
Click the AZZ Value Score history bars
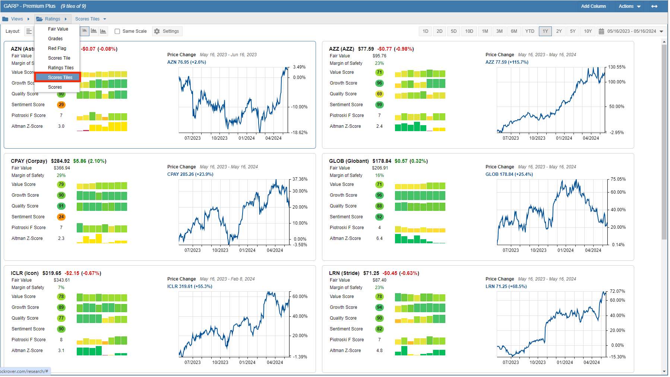pos(420,73)
